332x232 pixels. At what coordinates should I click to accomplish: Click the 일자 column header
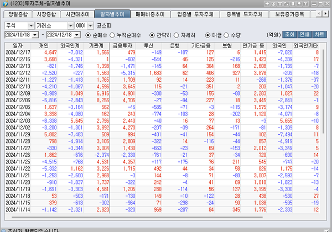click(18, 46)
